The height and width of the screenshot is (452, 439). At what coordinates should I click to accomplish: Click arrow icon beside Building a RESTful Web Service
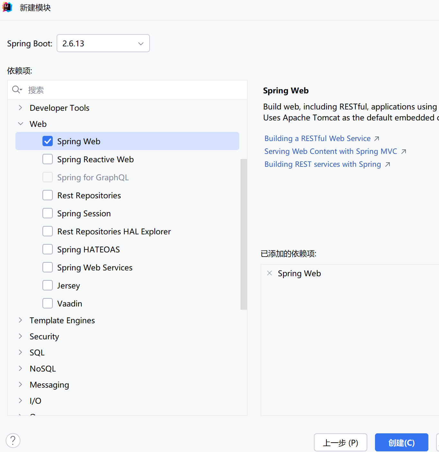(377, 139)
